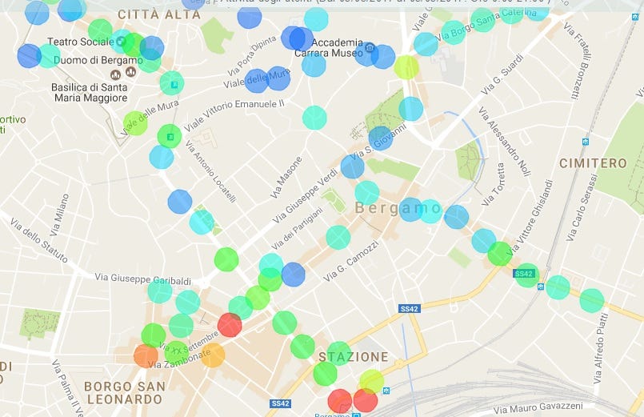Click the Via Fratelli Bronzetti street label
This screenshot has width=644, height=417.
(576, 60)
